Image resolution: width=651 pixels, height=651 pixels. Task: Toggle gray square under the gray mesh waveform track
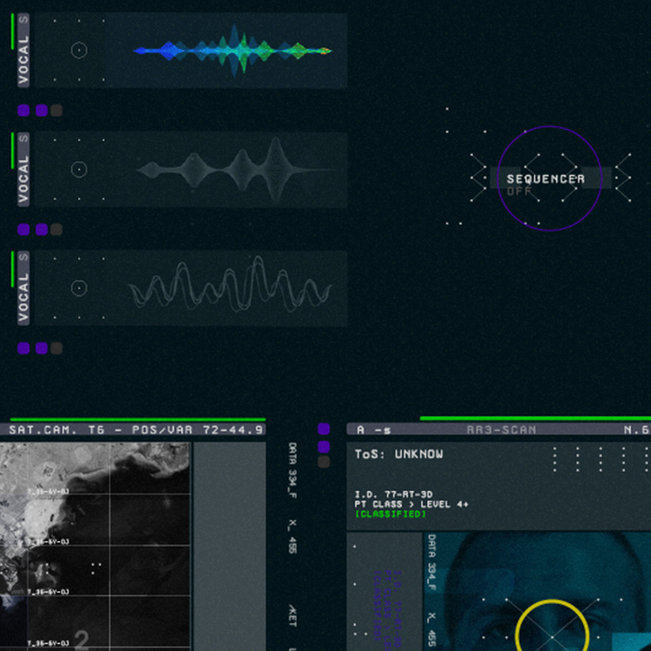(57, 230)
